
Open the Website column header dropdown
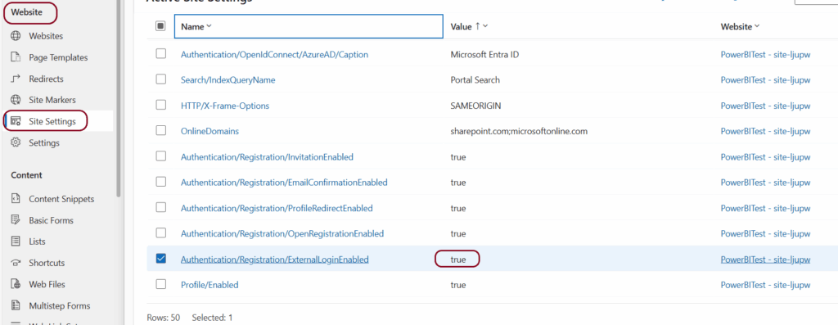click(x=757, y=26)
